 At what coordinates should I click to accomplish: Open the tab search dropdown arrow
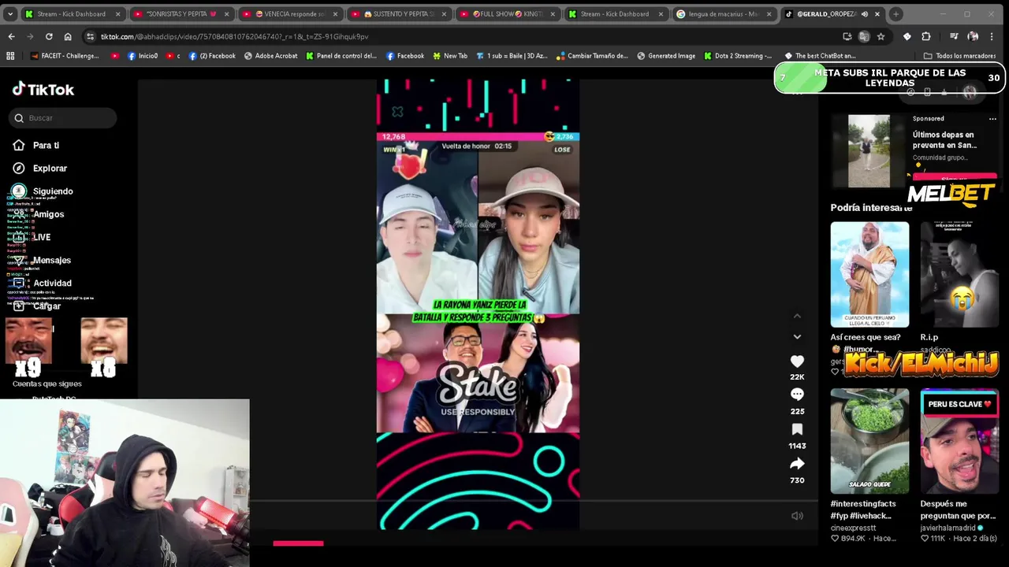tap(10, 14)
